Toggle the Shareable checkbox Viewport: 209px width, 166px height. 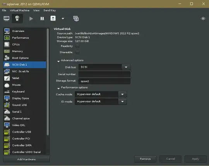[x=77, y=52]
